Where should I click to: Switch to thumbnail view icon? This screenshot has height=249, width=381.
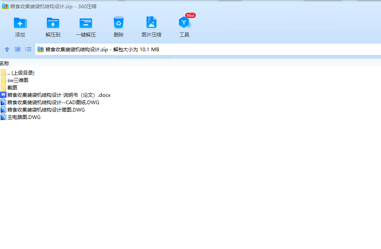18,49
